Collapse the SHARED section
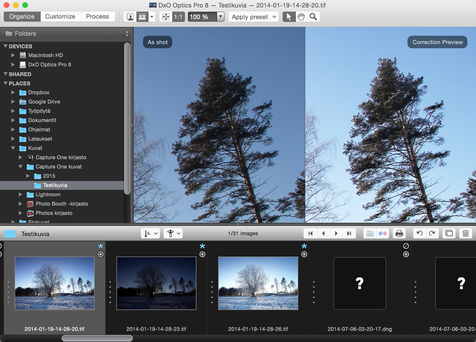Viewport: 476px width, 342px height. click(5, 74)
